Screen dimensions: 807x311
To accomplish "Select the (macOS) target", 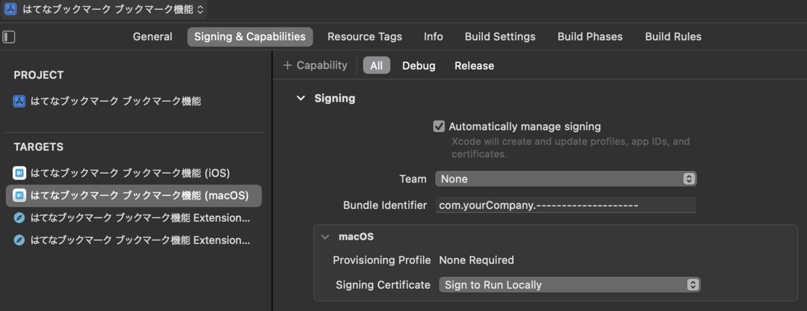I will point(134,195).
